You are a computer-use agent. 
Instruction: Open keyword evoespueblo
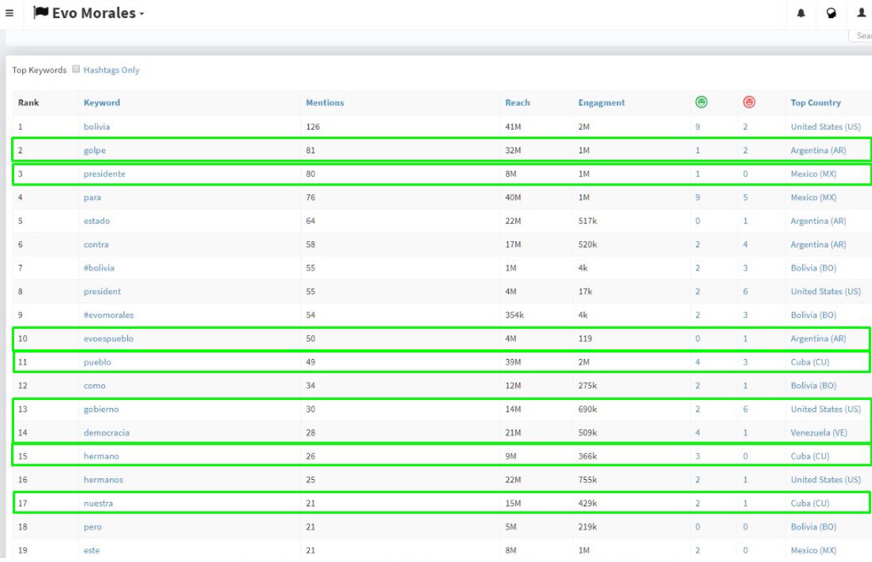[x=108, y=338]
